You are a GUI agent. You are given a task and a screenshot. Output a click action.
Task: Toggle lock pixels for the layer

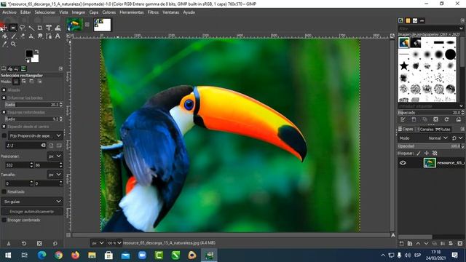pyautogui.click(x=419, y=153)
